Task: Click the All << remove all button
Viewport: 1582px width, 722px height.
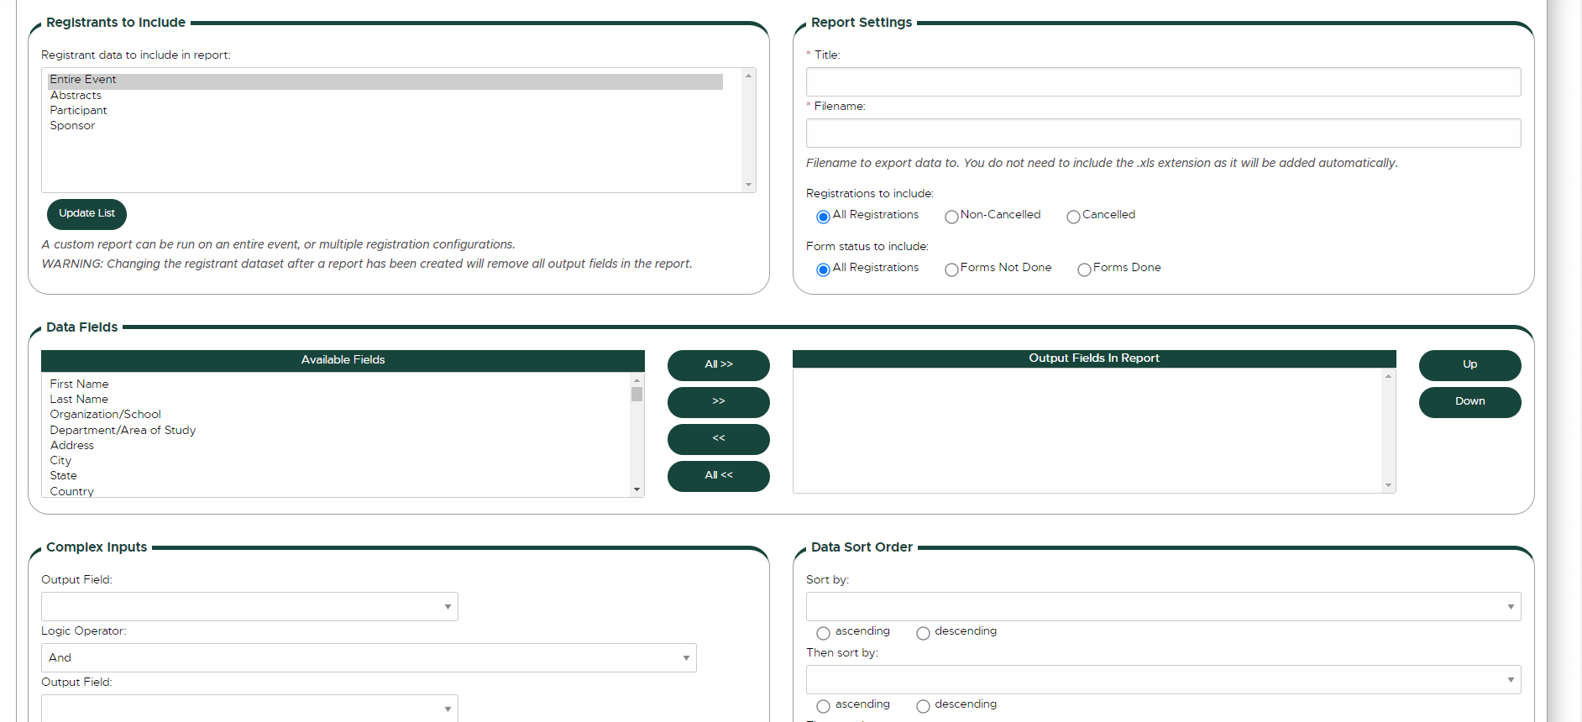Action: (x=718, y=476)
